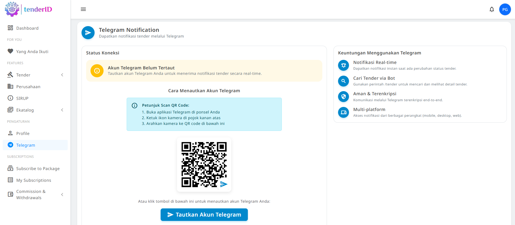Viewport: 515px width, 225px height.
Task: Click the gavel icon beside Tender
Action: [10, 75]
